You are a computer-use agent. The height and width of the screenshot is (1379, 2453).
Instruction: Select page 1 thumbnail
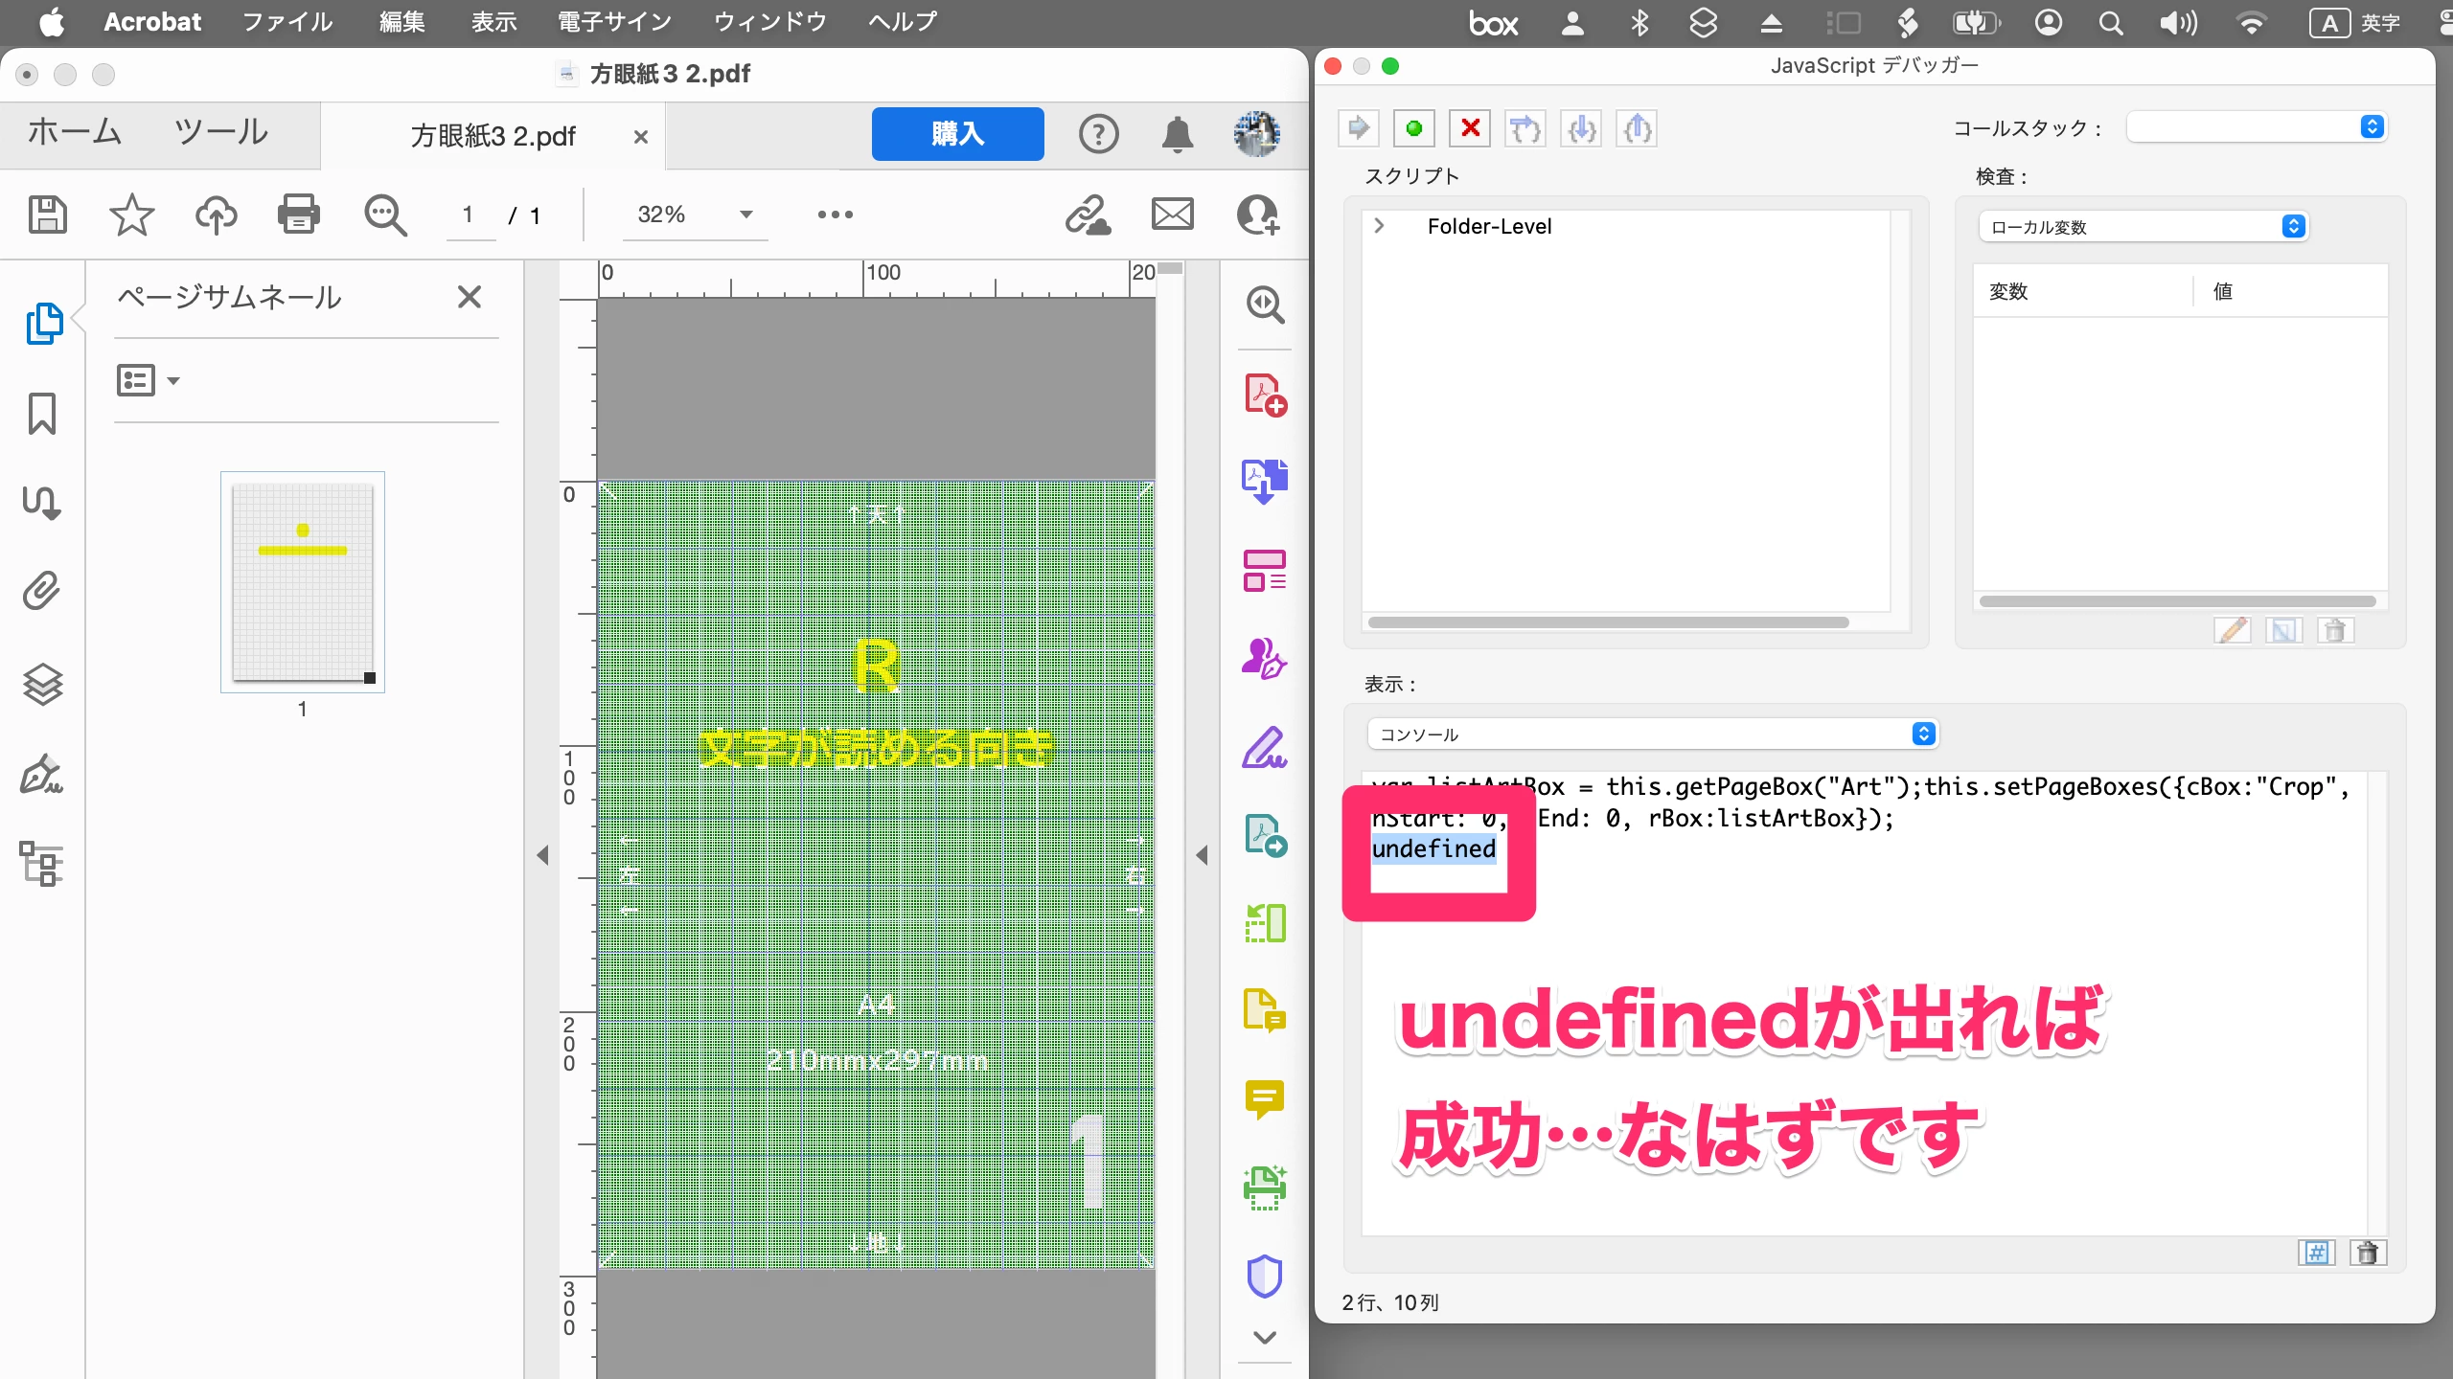click(302, 581)
